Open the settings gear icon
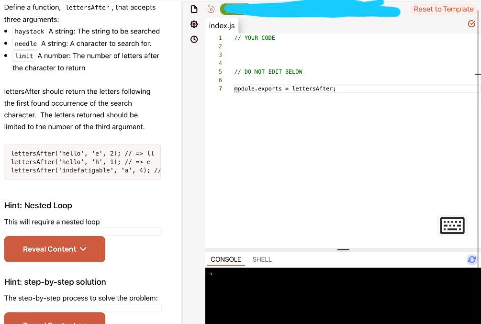Screen dimensions: 481x324 194,24
